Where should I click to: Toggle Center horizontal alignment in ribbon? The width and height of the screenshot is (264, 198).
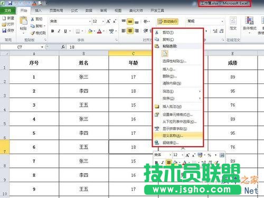coord(130,31)
